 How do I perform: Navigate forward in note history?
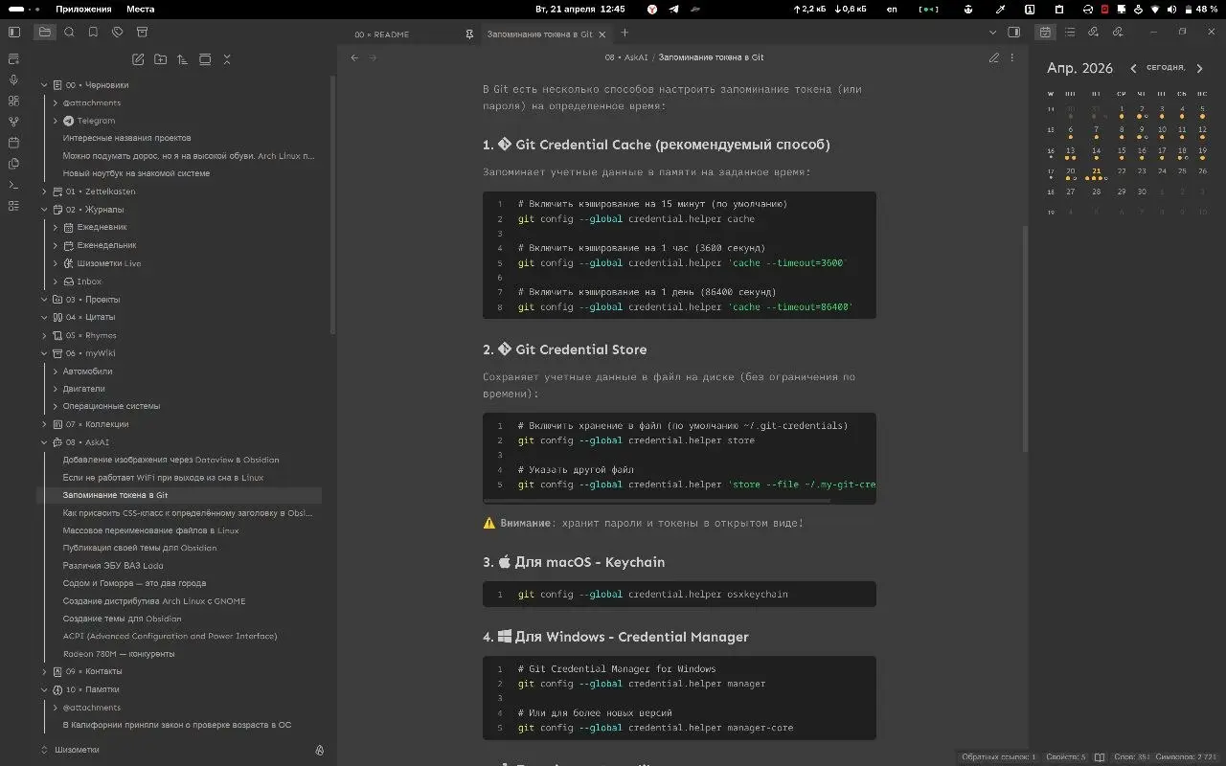click(373, 57)
